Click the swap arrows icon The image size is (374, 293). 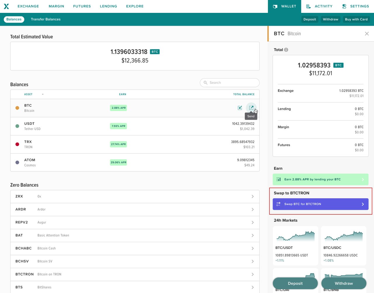pyautogui.click(x=278, y=204)
